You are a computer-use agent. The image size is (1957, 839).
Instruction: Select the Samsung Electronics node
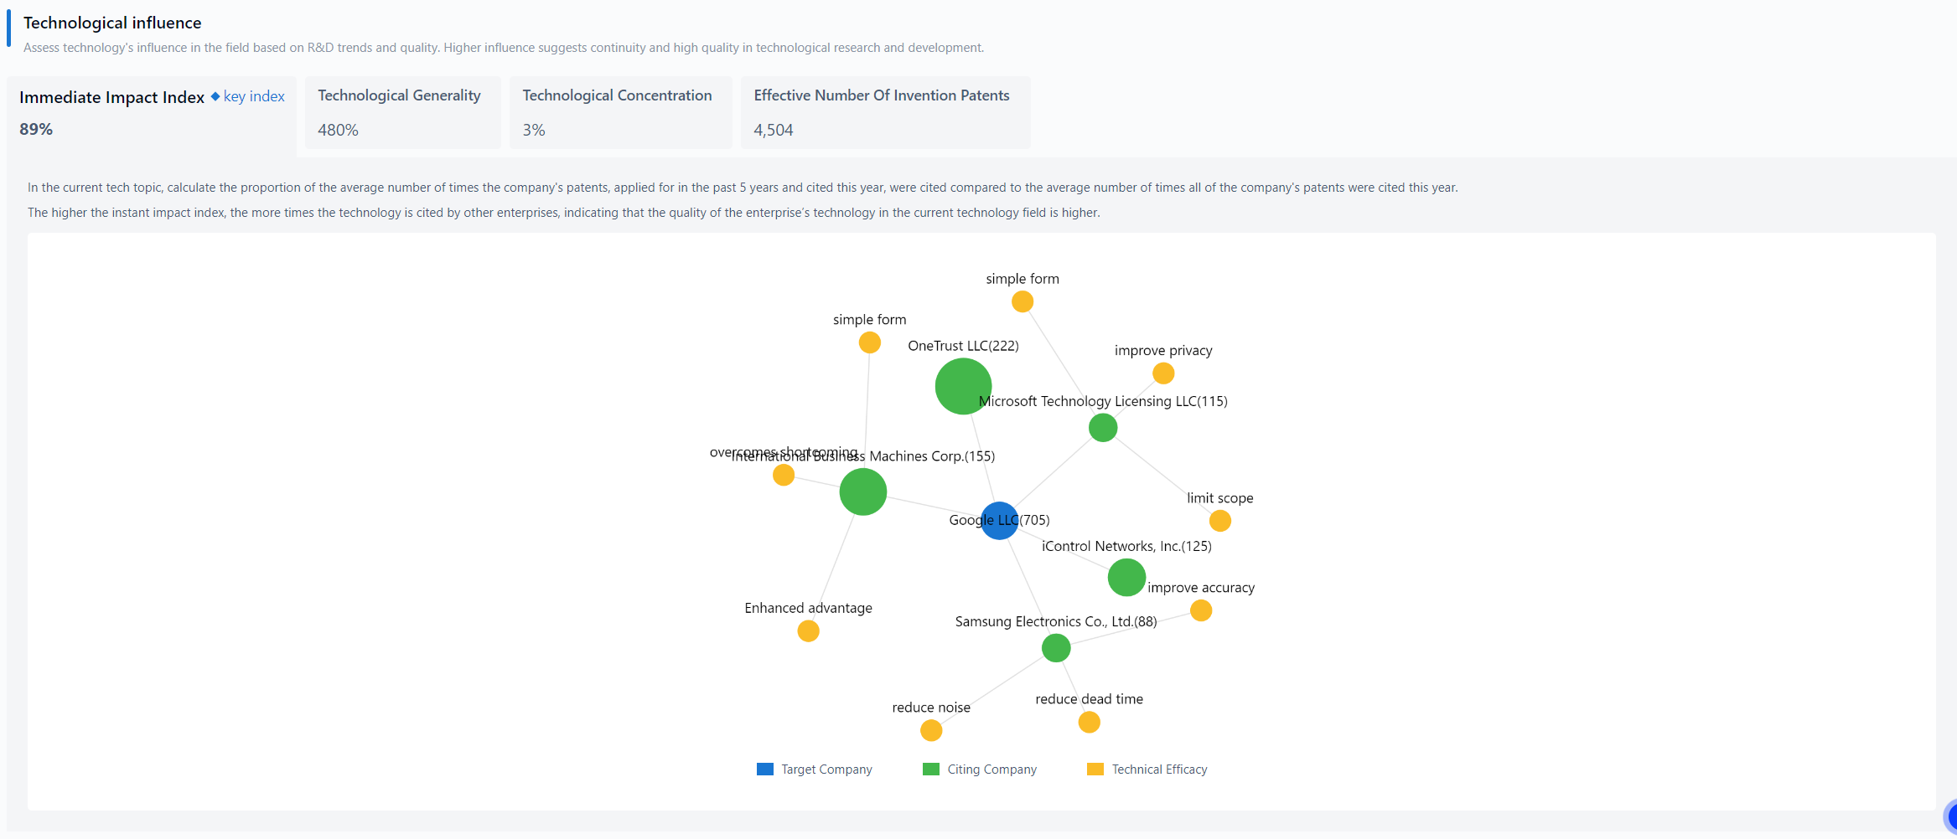click(x=1056, y=647)
